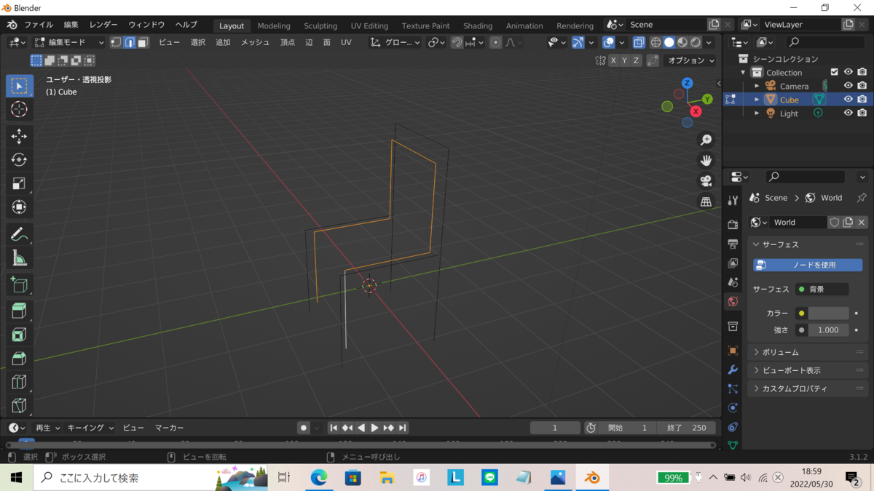This screenshot has width=874, height=491.
Task: Click the 強さ 1.000 value field
Action: (x=828, y=330)
